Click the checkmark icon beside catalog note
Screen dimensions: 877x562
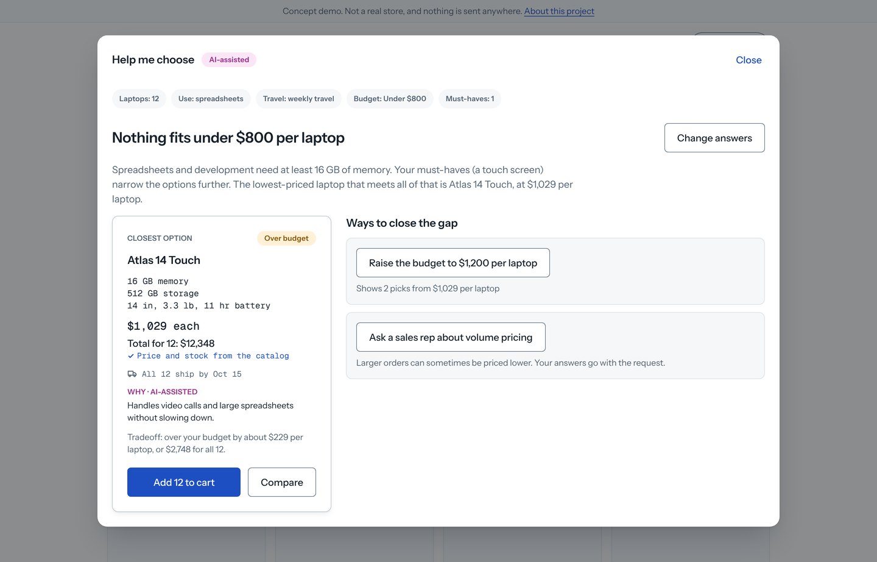tap(130, 356)
